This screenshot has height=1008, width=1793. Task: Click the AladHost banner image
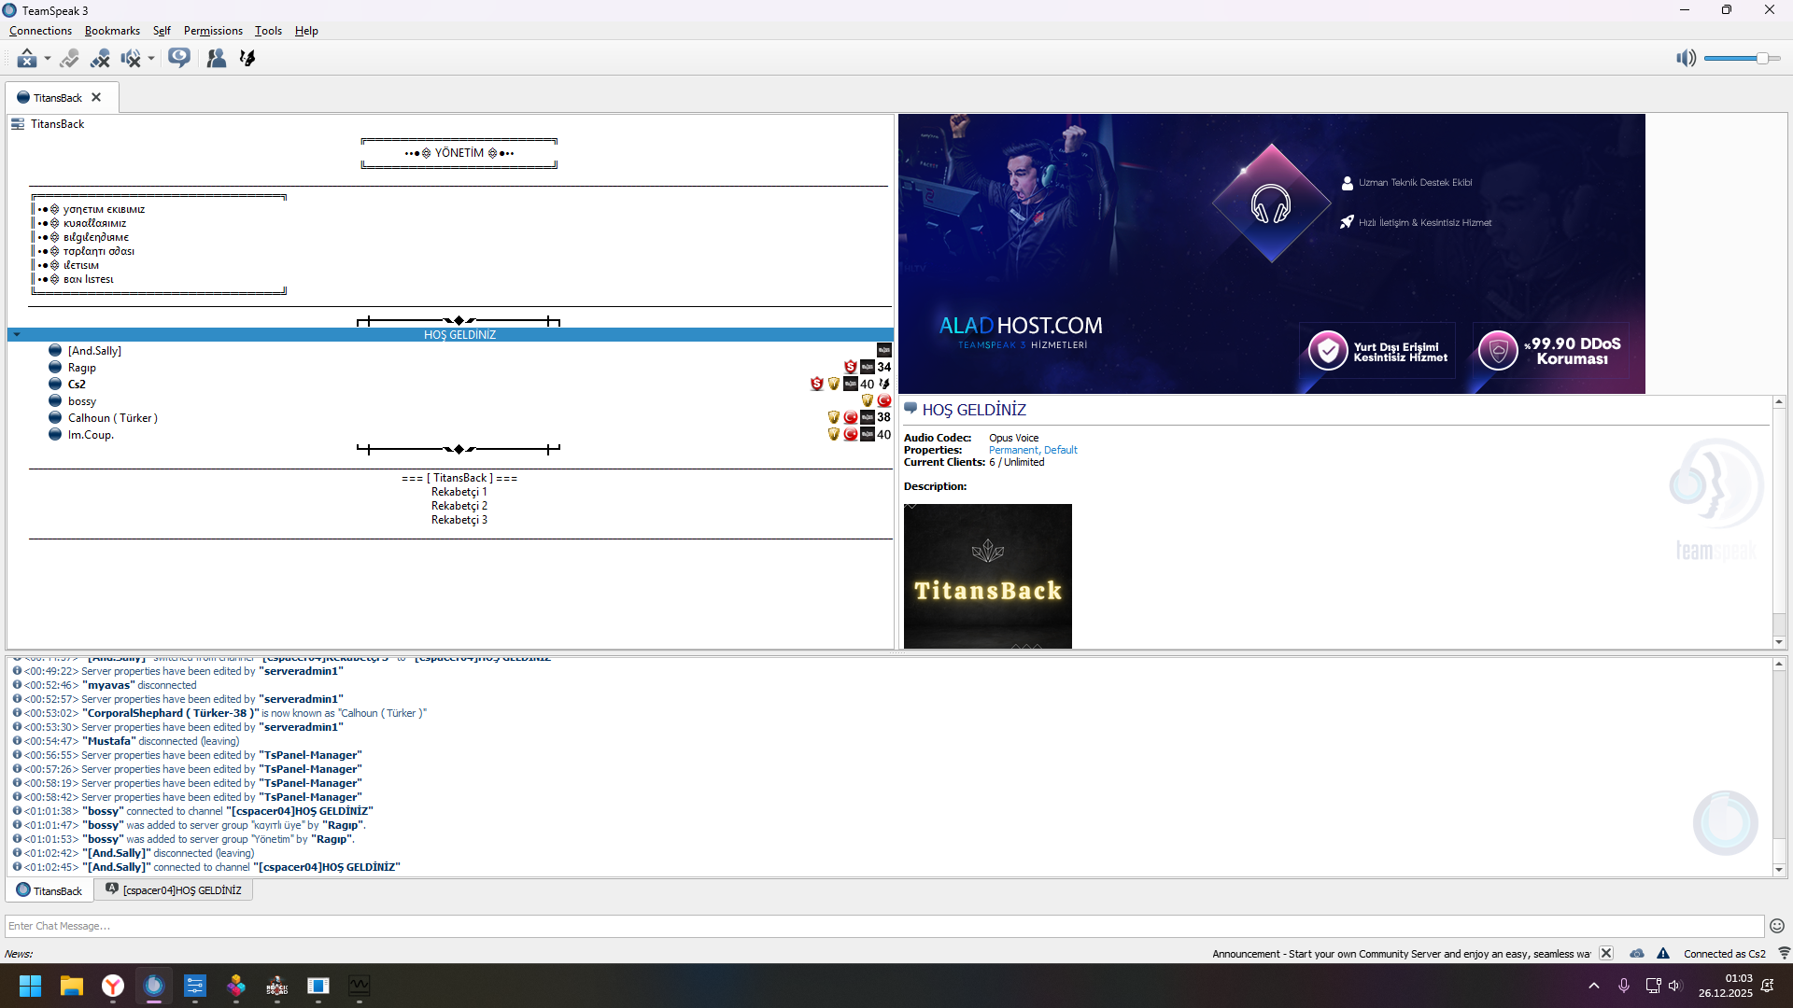click(1272, 254)
